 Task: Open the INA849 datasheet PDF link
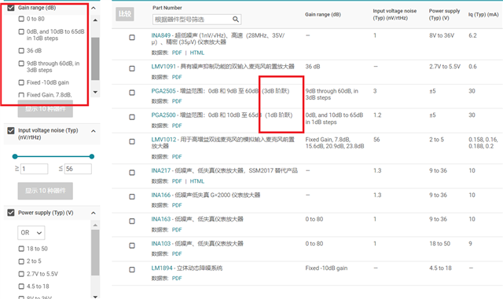177,53
